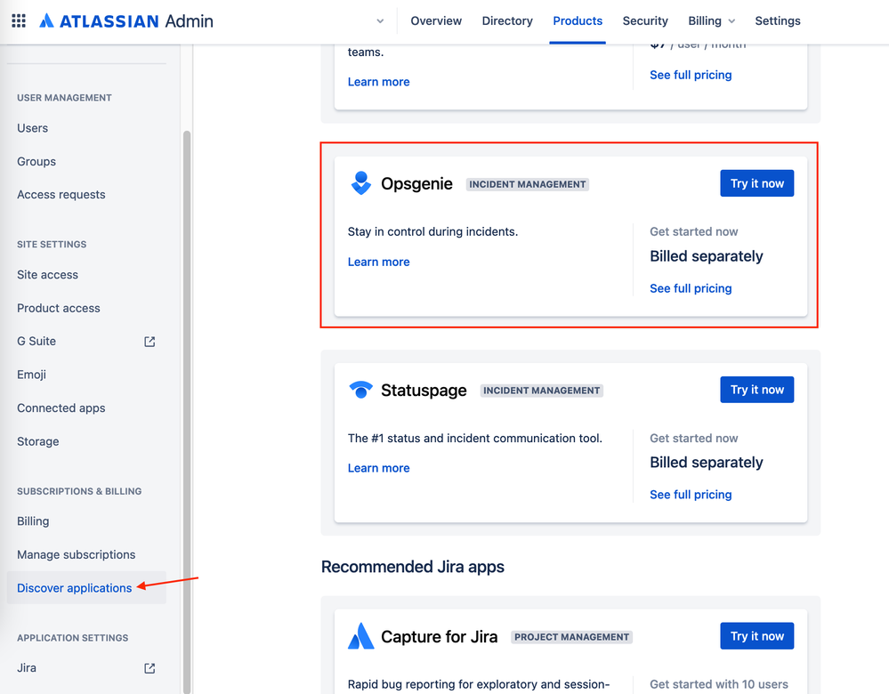Click Incident Management tag beside Statuspage
This screenshot has width=889, height=694.
point(541,391)
